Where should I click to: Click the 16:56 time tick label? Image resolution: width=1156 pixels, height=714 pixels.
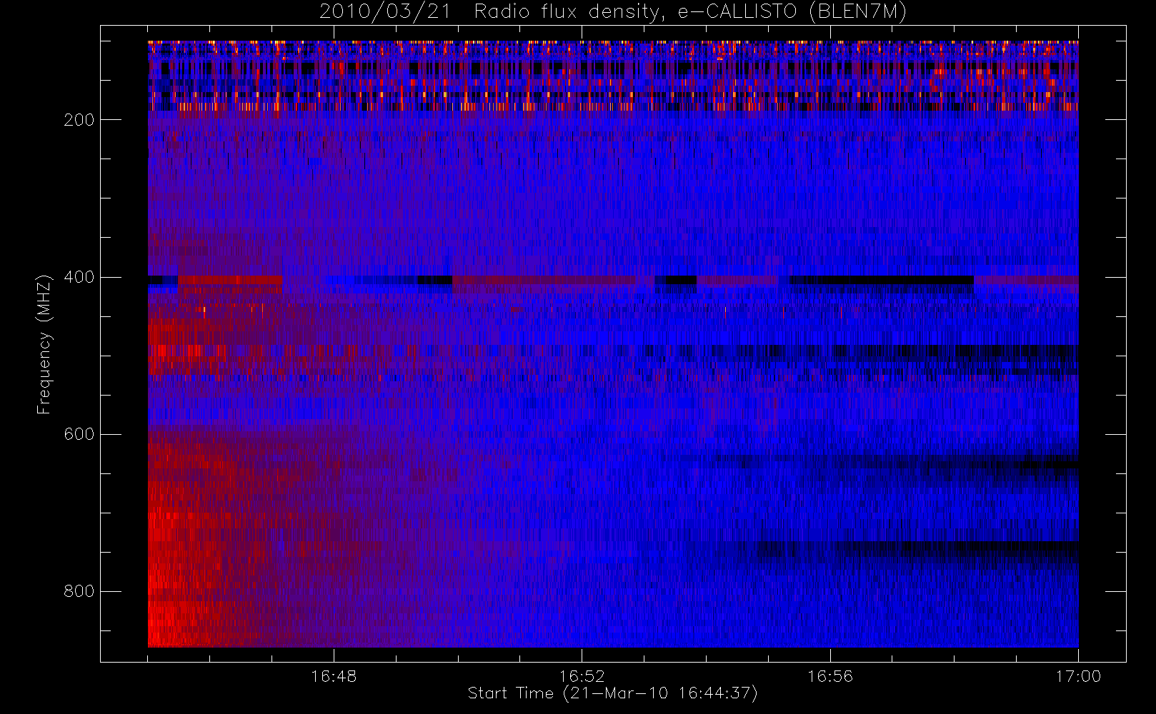pyautogui.click(x=830, y=676)
